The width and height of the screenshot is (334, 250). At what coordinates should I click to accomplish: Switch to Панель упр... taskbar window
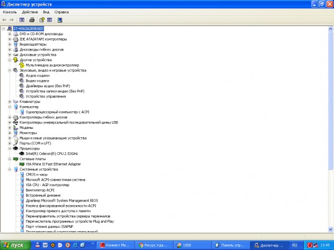click(x=231, y=245)
